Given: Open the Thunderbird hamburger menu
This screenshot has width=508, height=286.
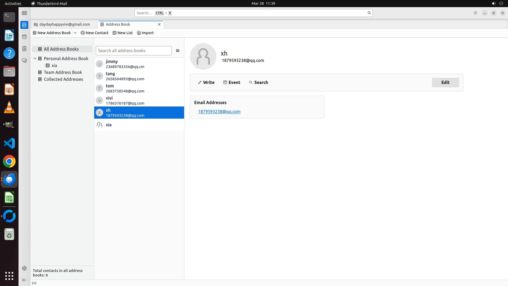Looking at the screenshot, I should tap(475, 13).
